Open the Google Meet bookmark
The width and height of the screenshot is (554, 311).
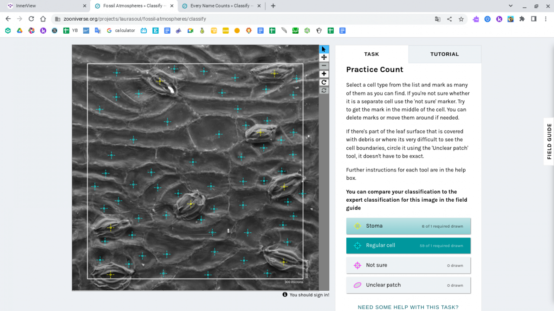click(x=190, y=31)
